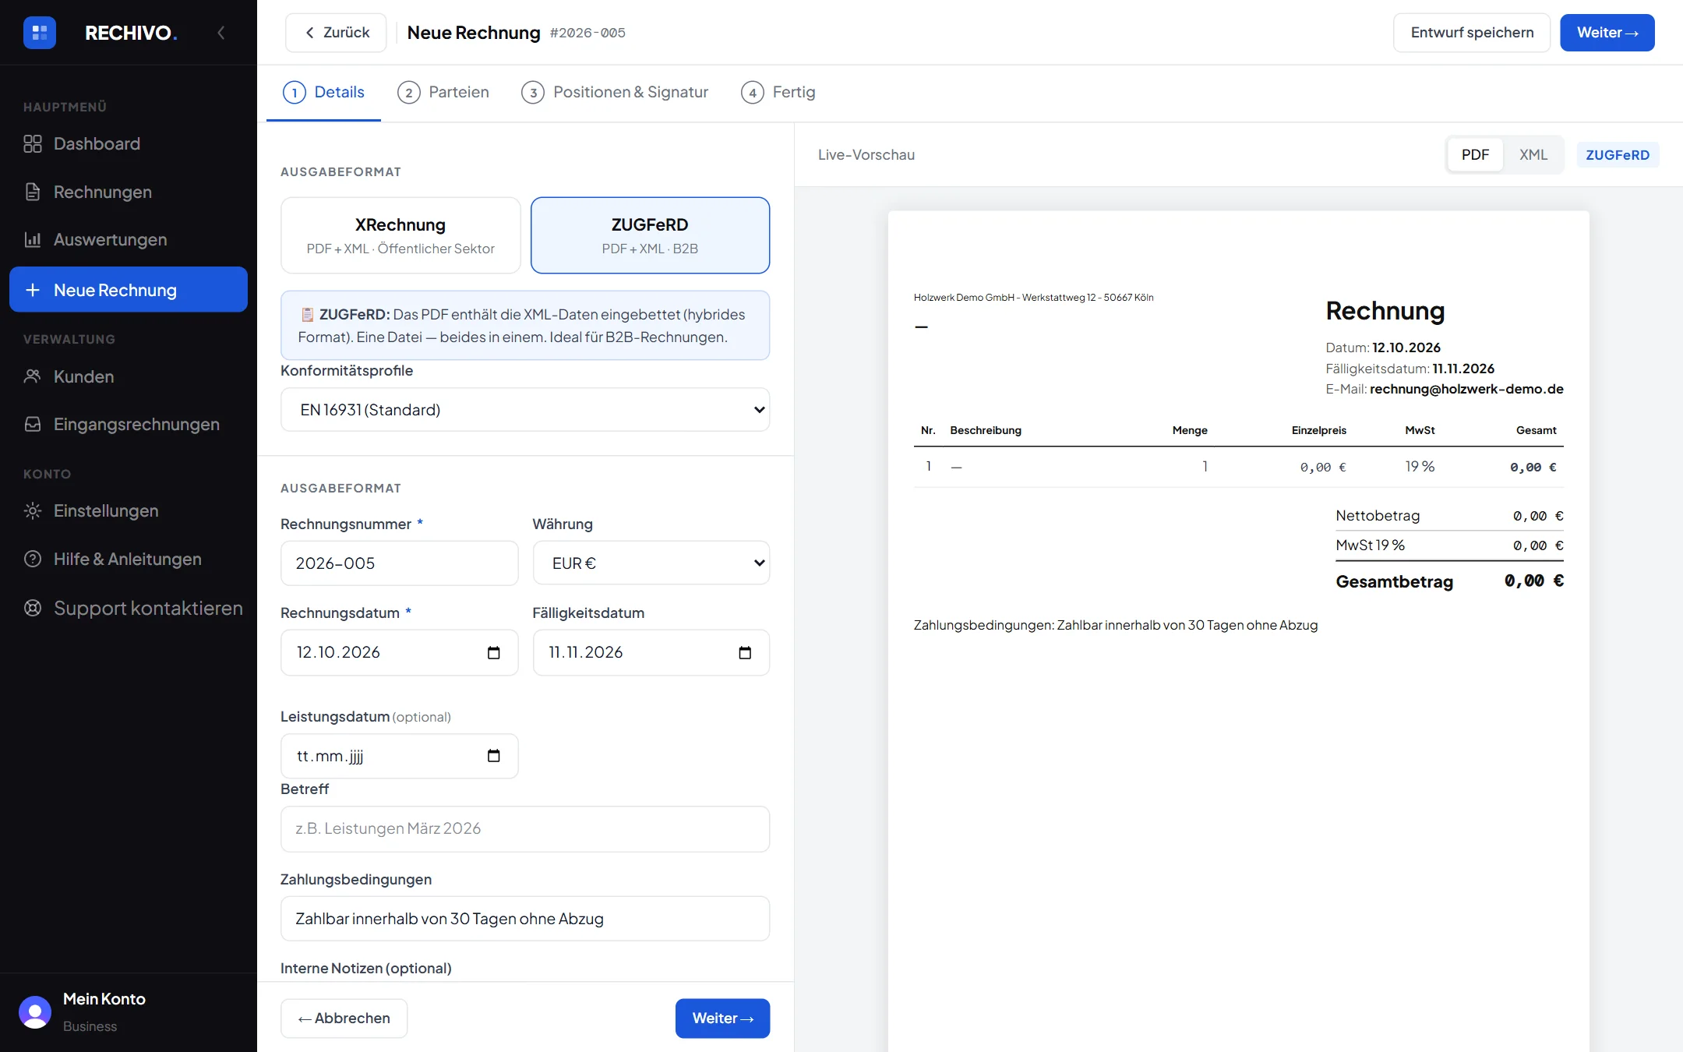Click Entwurf speichern
Viewport: 1683px width, 1052px height.
1472,33
